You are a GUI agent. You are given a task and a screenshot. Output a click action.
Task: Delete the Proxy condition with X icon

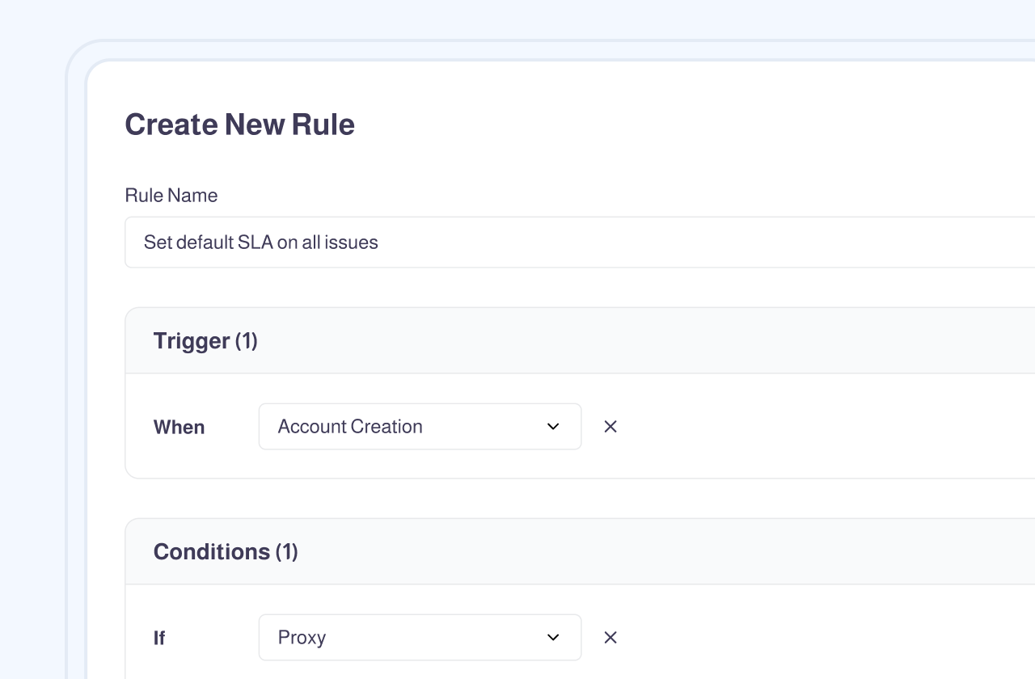tap(610, 638)
